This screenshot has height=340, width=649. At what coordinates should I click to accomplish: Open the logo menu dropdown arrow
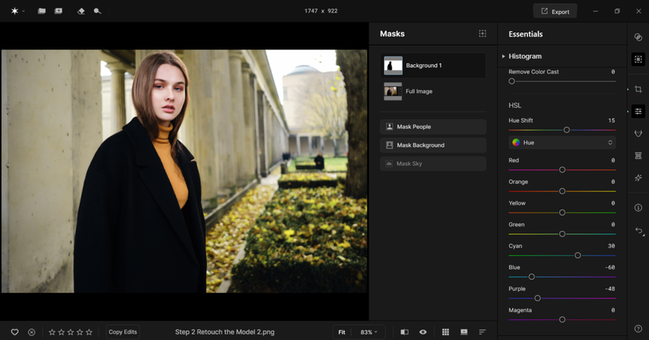24,11
